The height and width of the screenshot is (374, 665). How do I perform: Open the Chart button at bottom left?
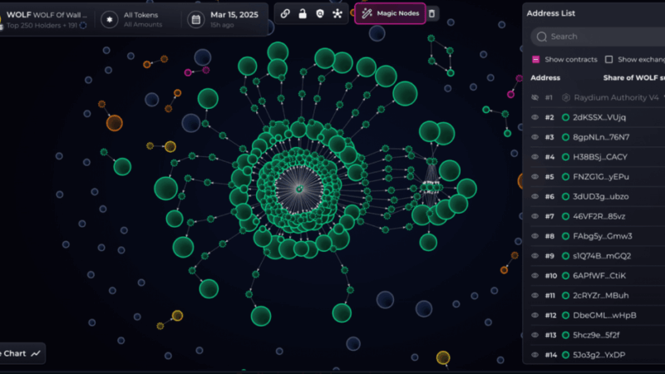tap(22, 353)
